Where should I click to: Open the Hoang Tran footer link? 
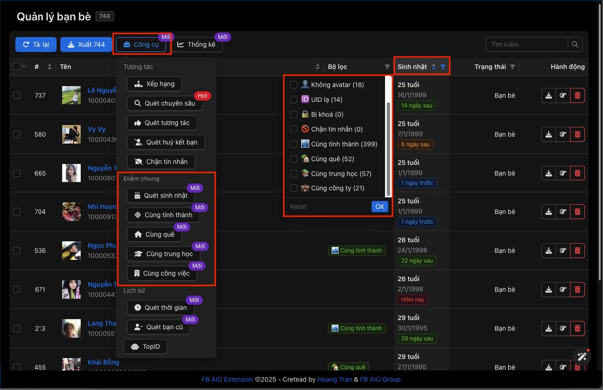point(334,379)
